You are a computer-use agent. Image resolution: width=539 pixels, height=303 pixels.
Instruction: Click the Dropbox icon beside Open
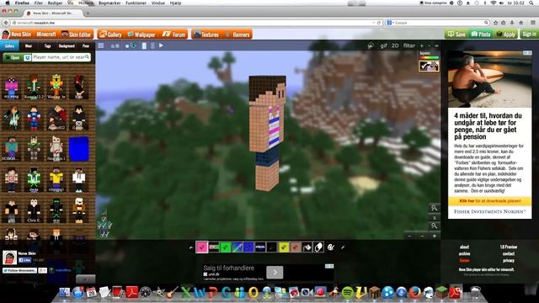[27, 57]
